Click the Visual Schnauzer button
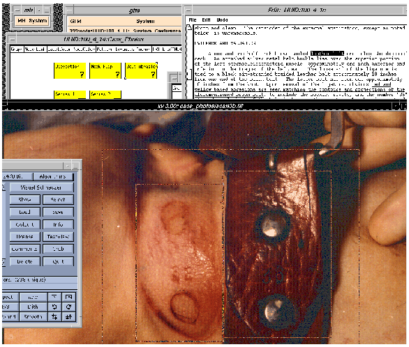409x347 pixels. (x=41, y=187)
